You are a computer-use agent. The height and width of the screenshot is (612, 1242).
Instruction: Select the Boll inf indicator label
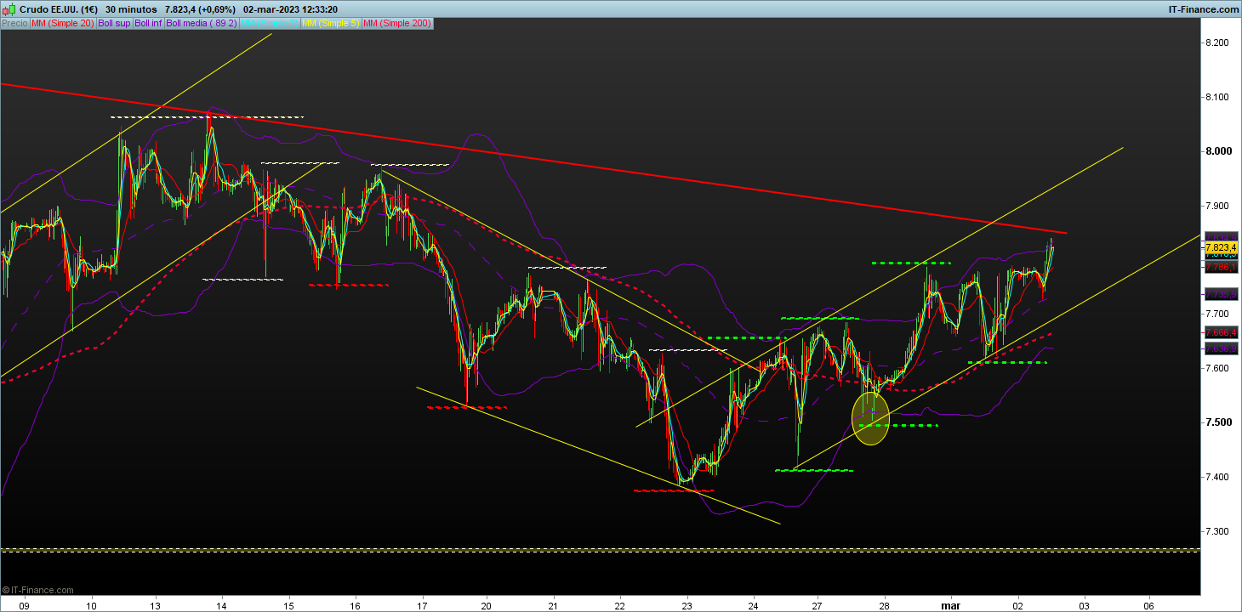click(149, 24)
